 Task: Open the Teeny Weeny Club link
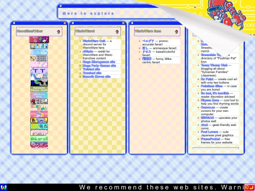coord(214,65)
